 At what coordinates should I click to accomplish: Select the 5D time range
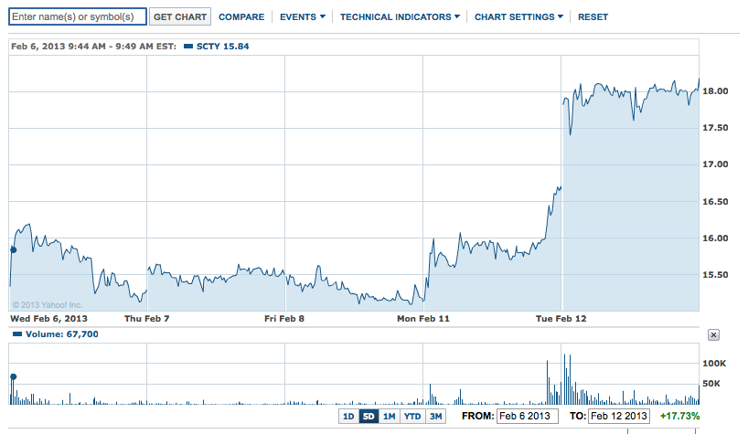(x=369, y=417)
